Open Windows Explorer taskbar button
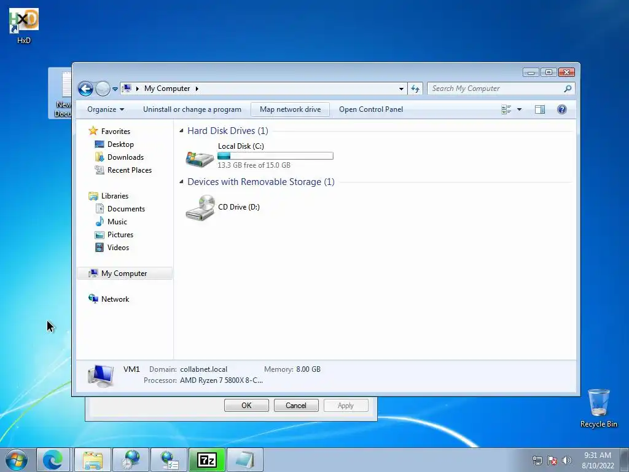Screen dimensions: 629x472 (x=93, y=460)
